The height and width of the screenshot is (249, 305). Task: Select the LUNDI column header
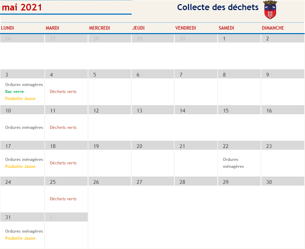click(x=7, y=28)
